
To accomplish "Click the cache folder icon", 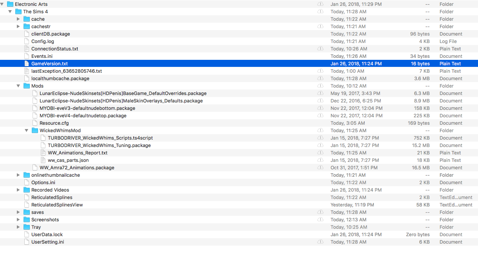I will pyautogui.click(x=27, y=19).
